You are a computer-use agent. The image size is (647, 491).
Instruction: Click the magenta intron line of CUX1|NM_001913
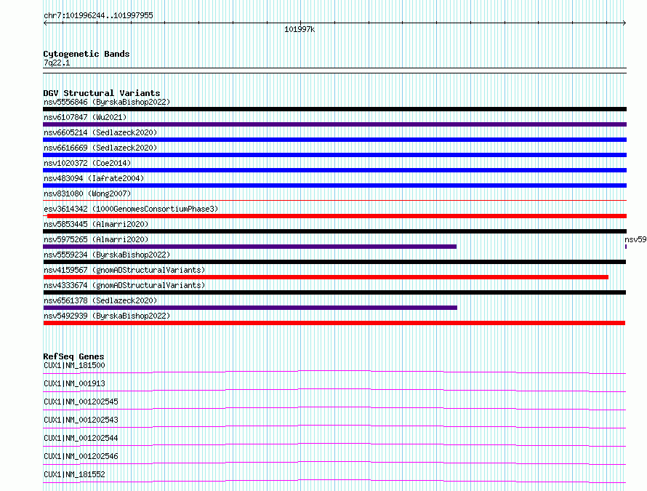(x=334, y=389)
